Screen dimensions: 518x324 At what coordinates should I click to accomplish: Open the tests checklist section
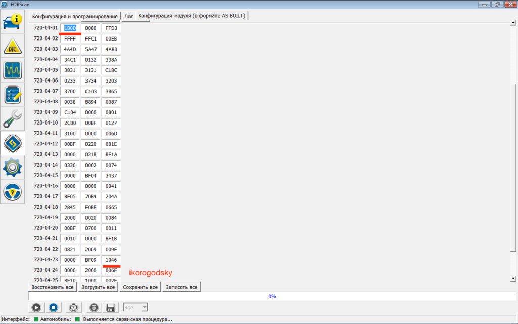(x=13, y=94)
